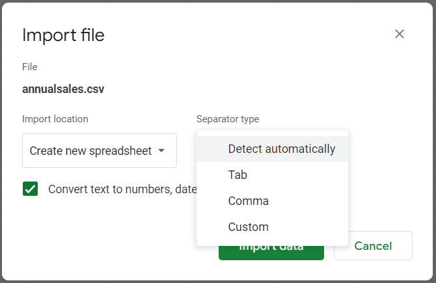Click the white checkmark in the green box

30,189
